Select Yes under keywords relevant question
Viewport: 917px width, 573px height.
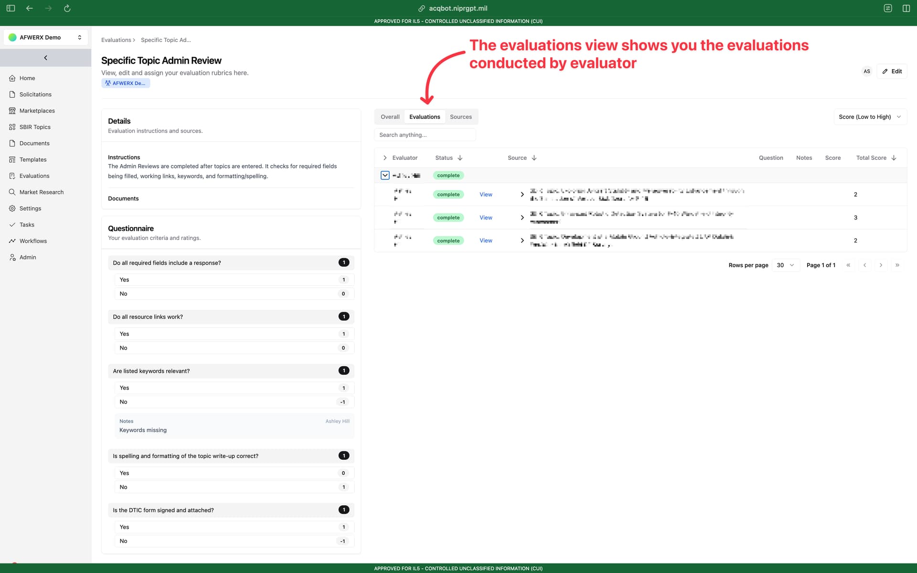tap(234, 388)
